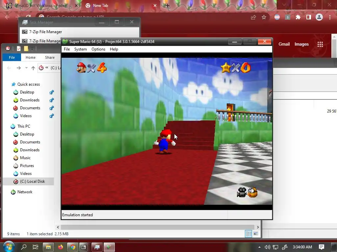Switch to 7-Zip on the taskbar
The width and height of the screenshot is (337, 252).
pos(84,247)
